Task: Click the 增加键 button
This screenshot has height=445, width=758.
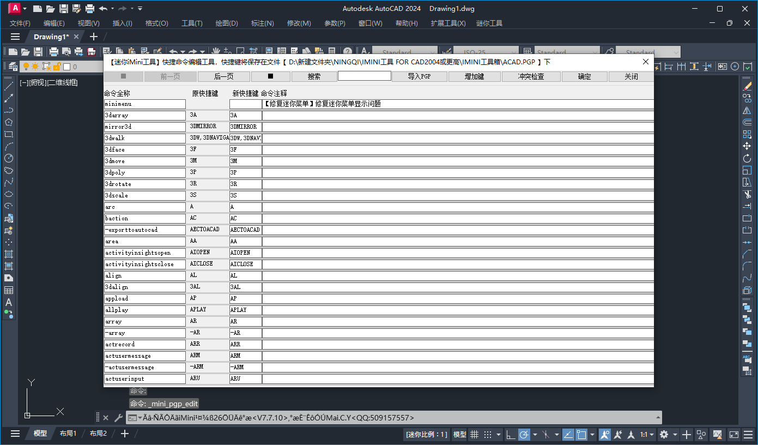Action: [475, 76]
